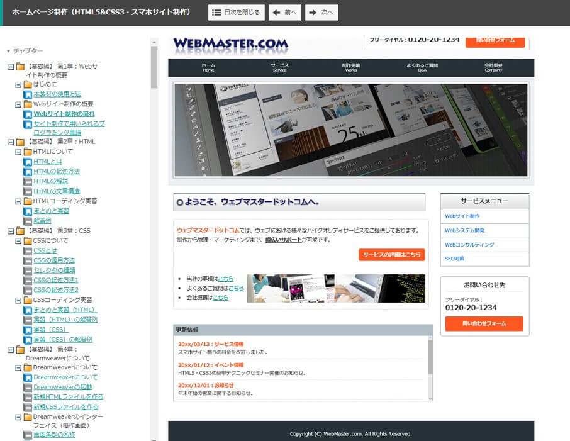570x441 pixels.
Task: Open Webサイト制作 in service menu
Action: pos(462,216)
